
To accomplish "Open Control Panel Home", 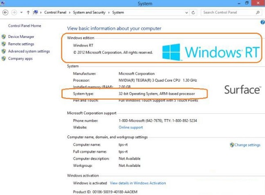I will pyautogui.click(x=25, y=26).
